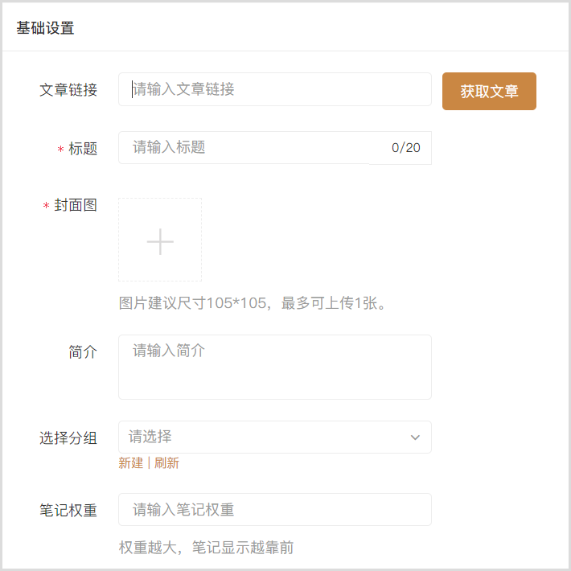Screen dimensions: 571x571
Task: Focus the 请输入文章链接 input field
Action: pyautogui.click(x=275, y=89)
